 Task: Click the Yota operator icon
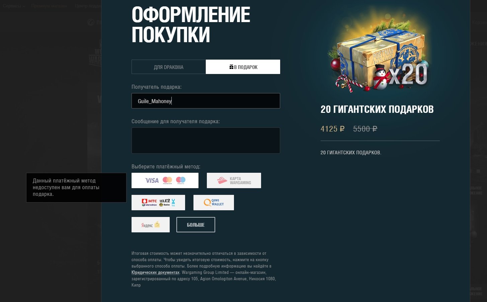click(173, 203)
